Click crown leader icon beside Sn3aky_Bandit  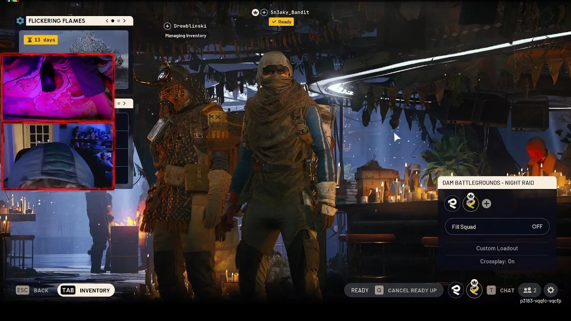tap(255, 12)
